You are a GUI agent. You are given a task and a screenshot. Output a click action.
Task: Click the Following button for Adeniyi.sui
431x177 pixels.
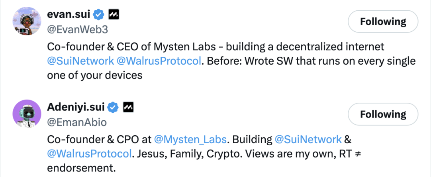[x=383, y=115]
